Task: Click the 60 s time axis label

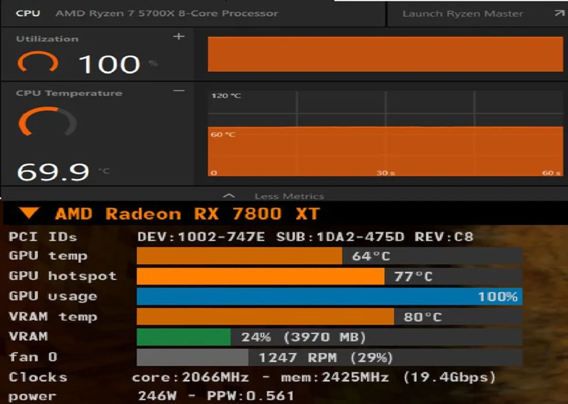Action: point(551,173)
